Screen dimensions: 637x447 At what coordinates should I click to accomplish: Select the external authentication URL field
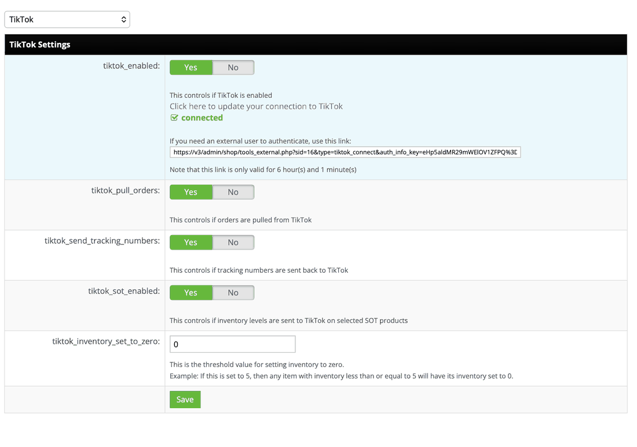(x=345, y=152)
